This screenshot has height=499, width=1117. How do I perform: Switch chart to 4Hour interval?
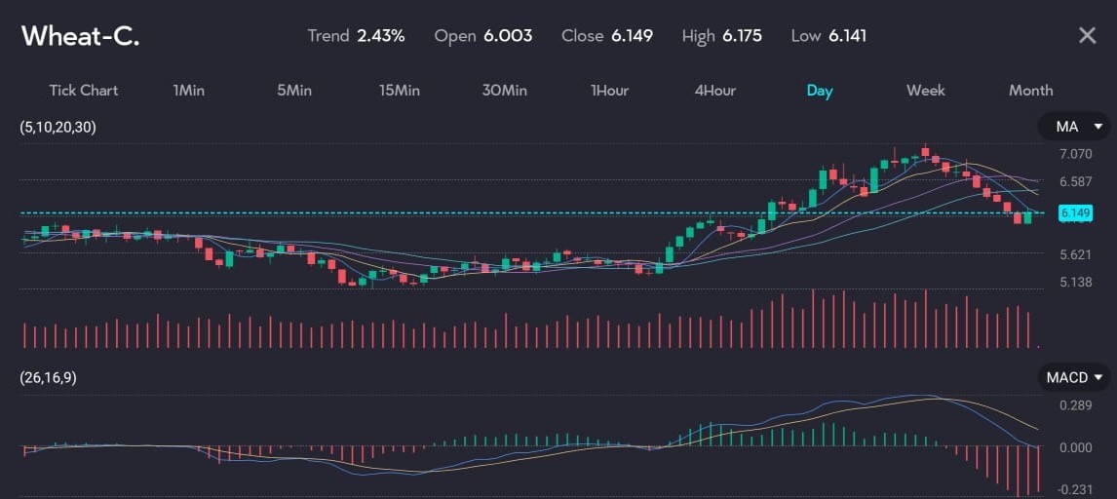714,91
